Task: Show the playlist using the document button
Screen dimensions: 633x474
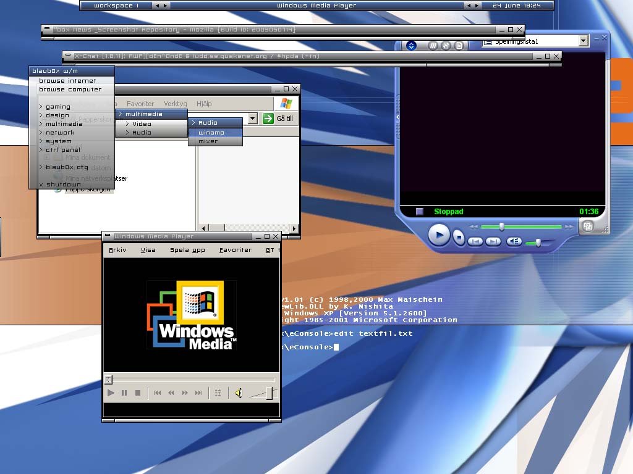Action: click(459, 46)
